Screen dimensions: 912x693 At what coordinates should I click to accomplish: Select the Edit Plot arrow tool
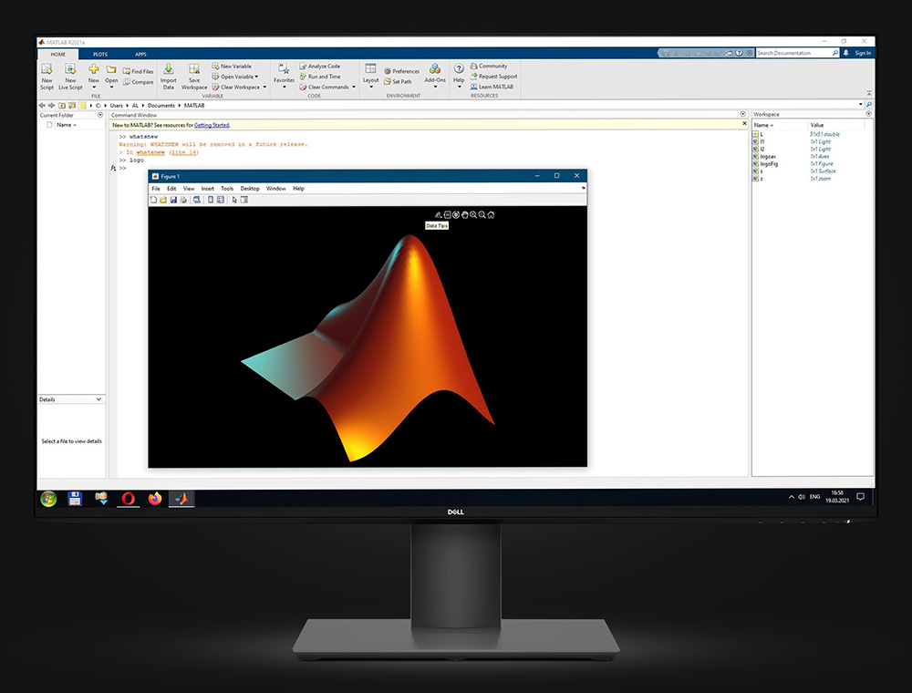[234, 200]
